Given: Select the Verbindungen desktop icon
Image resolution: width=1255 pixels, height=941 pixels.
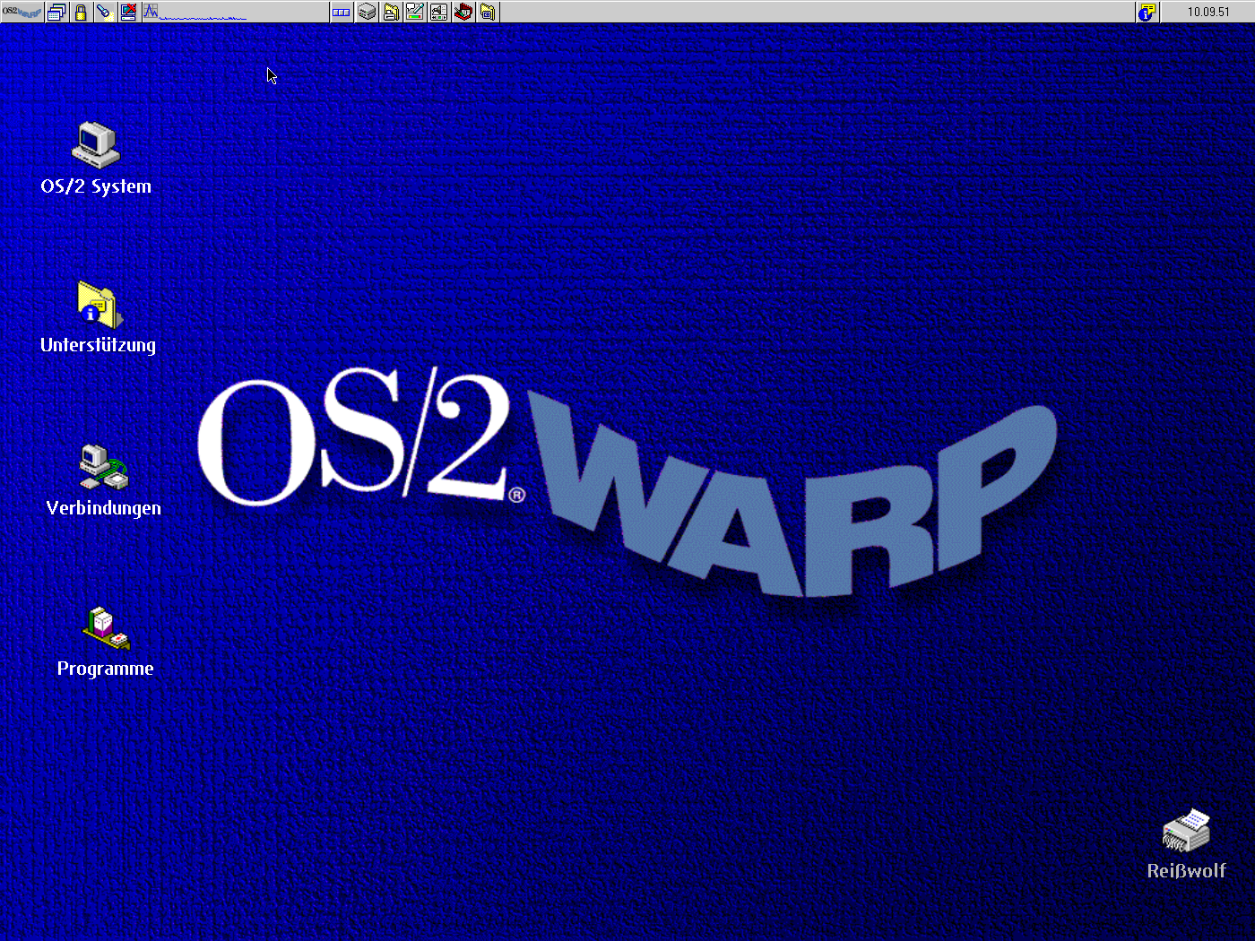Looking at the screenshot, I should pos(103,467).
